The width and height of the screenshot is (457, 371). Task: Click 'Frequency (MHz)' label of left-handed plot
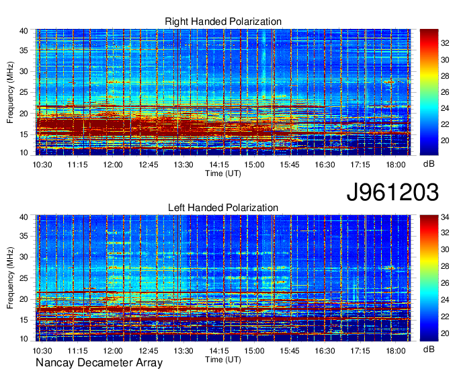[x=10, y=278]
